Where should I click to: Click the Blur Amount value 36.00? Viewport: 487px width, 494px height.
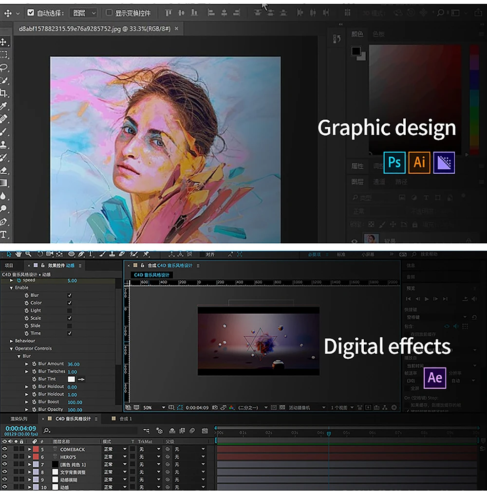tap(74, 364)
